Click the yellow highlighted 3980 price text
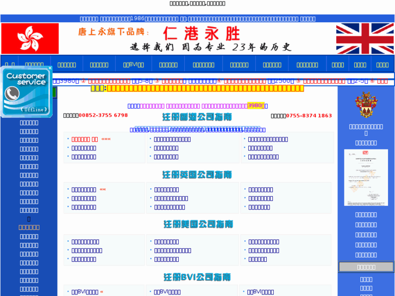 pyautogui.click(x=256, y=105)
